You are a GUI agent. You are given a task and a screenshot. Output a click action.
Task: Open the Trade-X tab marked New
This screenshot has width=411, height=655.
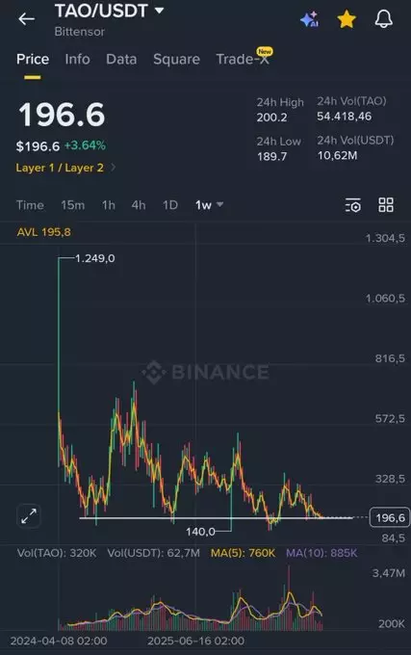coord(244,58)
